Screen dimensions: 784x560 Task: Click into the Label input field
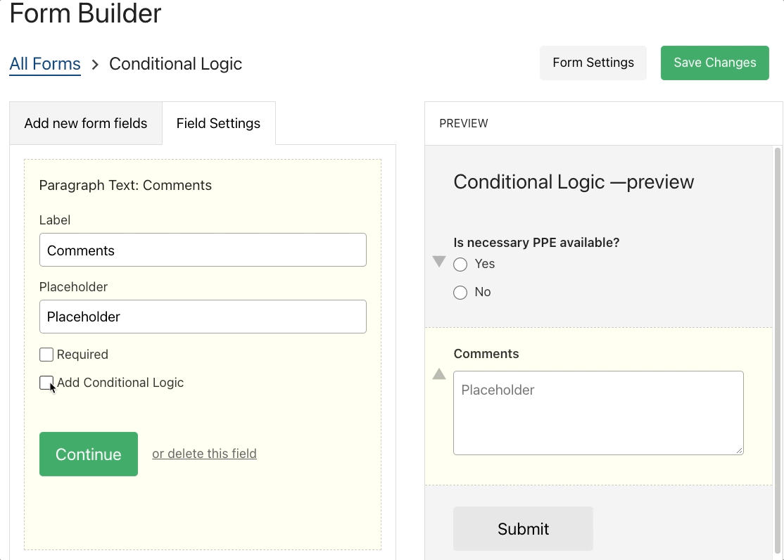pos(203,250)
